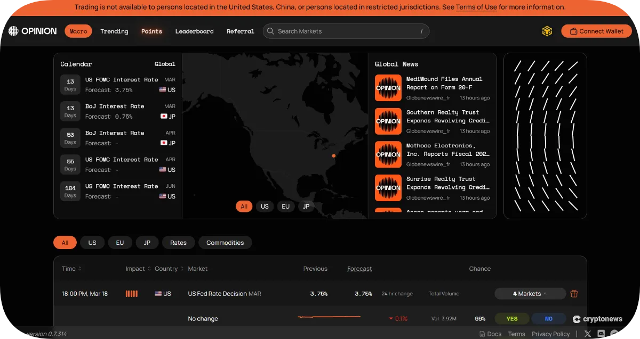Open the Discord icon in the footer
This screenshot has height=339, width=640.
[x=601, y=334]
